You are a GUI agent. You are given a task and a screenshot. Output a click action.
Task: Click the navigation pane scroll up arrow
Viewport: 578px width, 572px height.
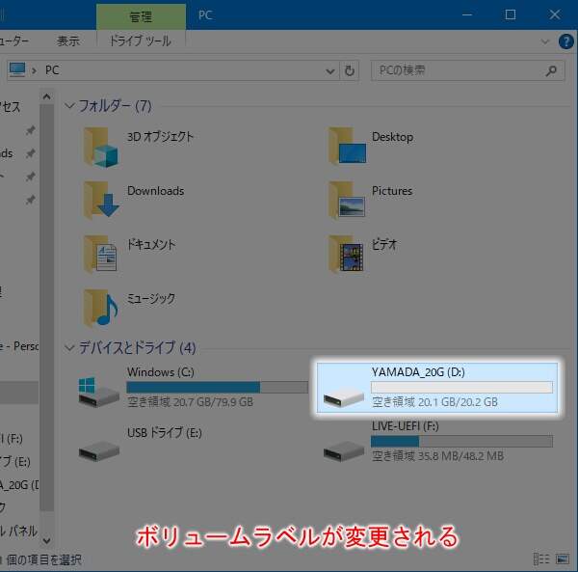(x=46, y=97)
